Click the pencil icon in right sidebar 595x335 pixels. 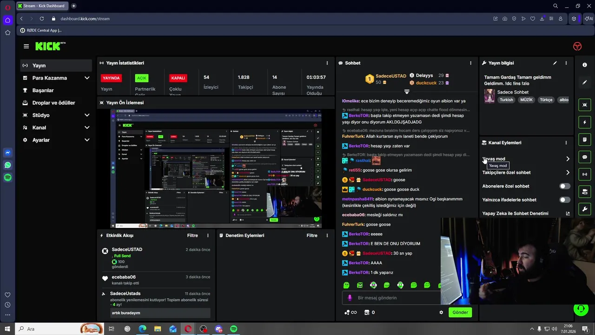tap(585, 82)
